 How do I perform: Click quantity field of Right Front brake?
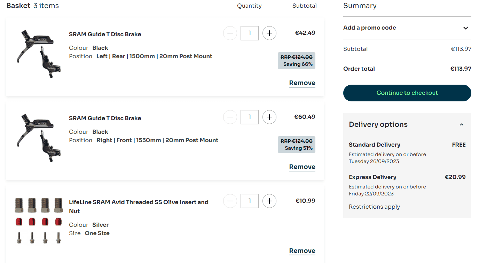point(250,117)
